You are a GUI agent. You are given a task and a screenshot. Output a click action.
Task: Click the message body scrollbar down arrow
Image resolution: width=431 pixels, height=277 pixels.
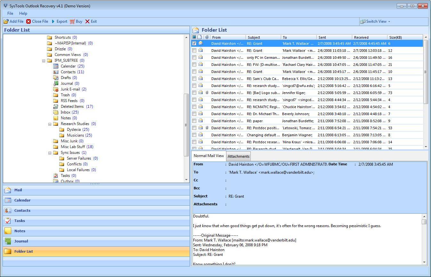pyautogui.click(x=424, y=262)
